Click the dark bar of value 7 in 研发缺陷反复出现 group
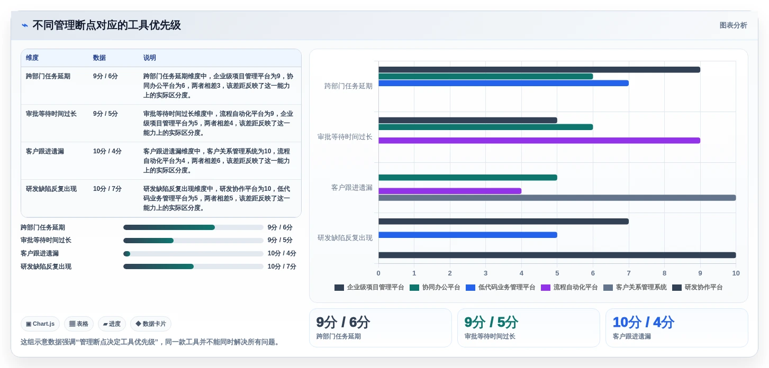 [503, 222]
